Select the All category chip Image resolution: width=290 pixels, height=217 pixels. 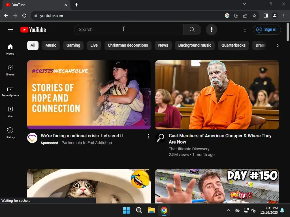pyautogui.click(x=33, y=45)
